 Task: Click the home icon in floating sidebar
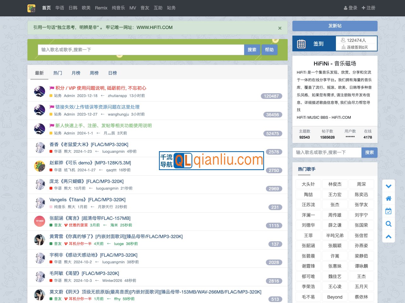[x=389, y=198]
